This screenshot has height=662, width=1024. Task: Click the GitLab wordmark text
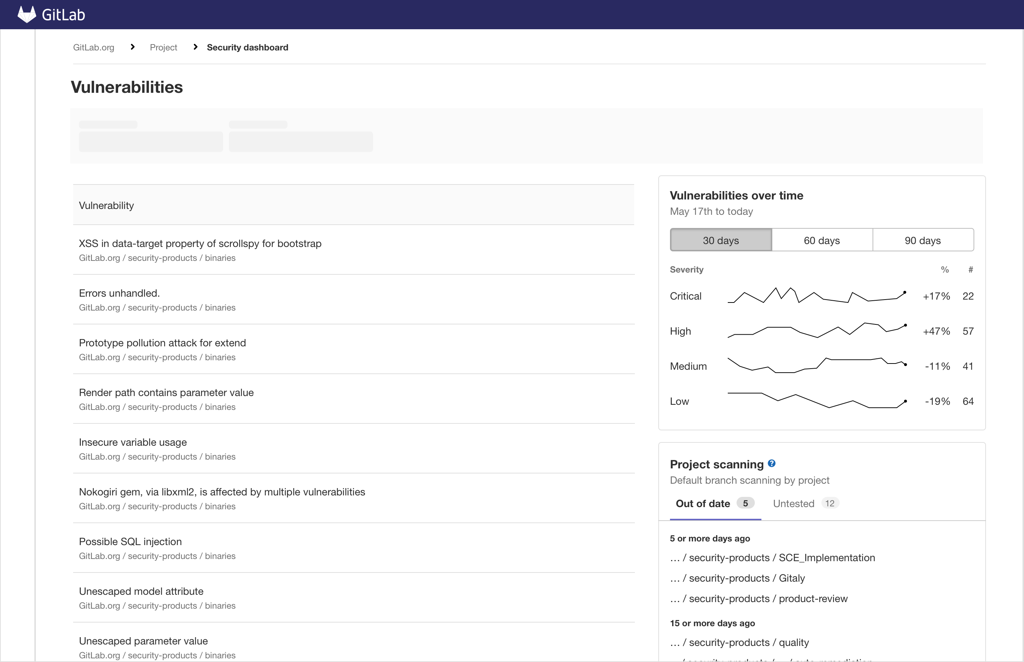[64, 15]
